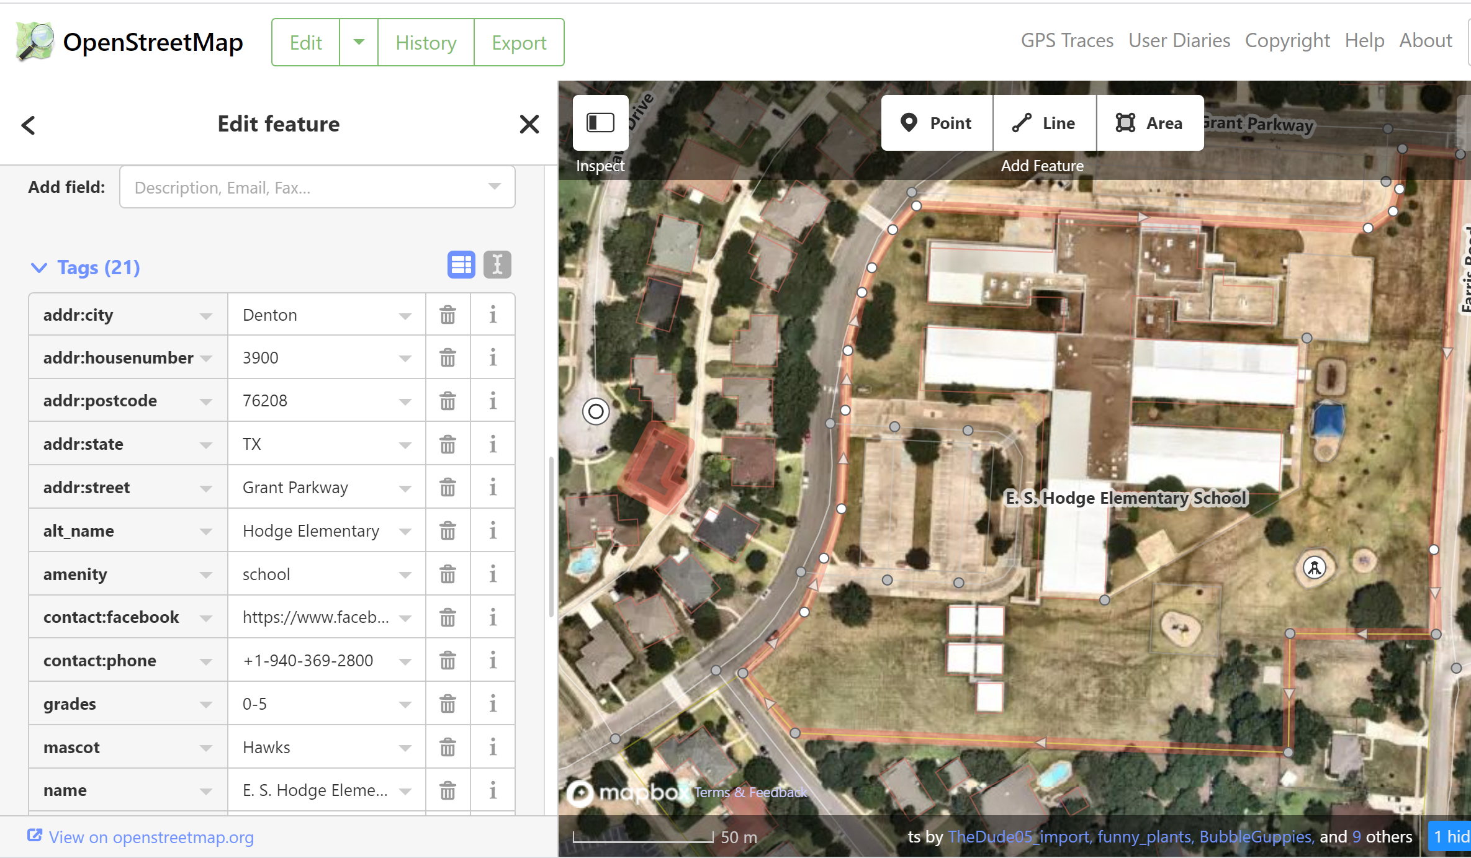The image size is (1471, 858).
Task: Open the Edit dropdown arrow
Action: click(x=359, y=42)
